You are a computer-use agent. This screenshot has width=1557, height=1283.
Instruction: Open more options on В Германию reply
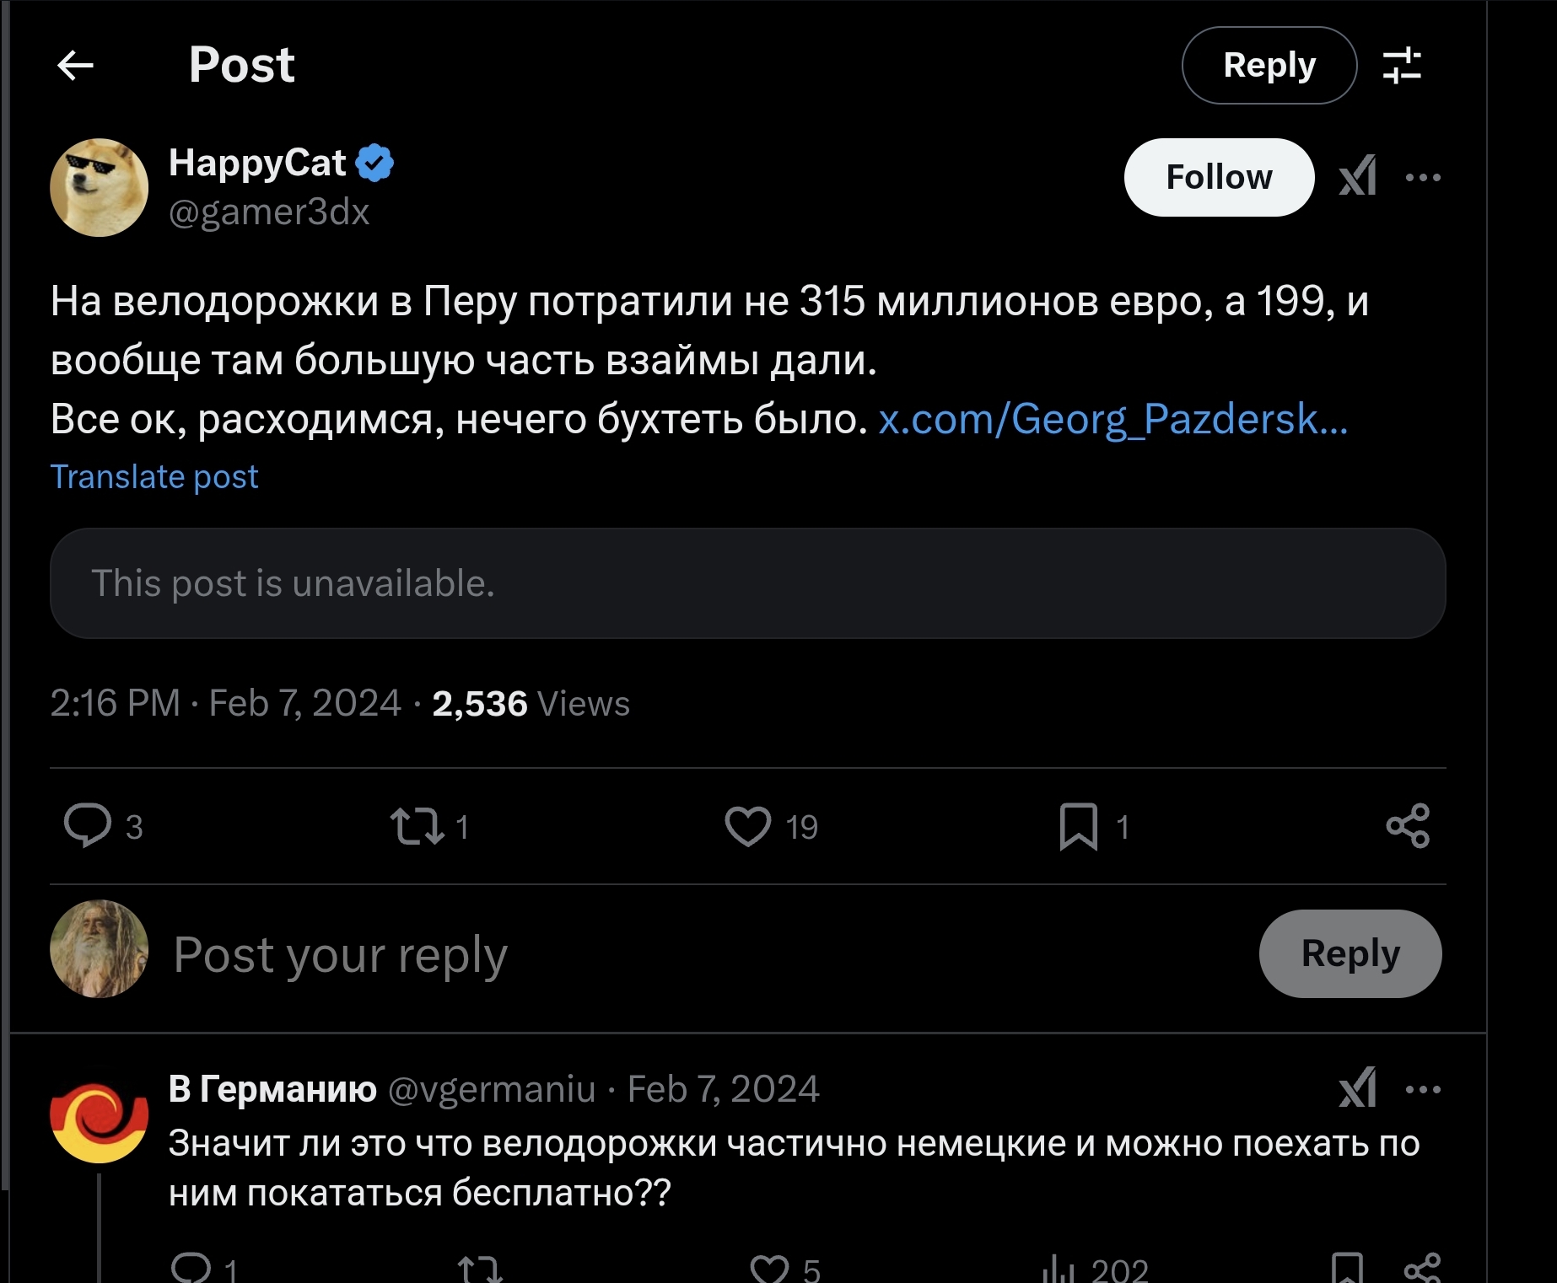tap(1423, 1089)
